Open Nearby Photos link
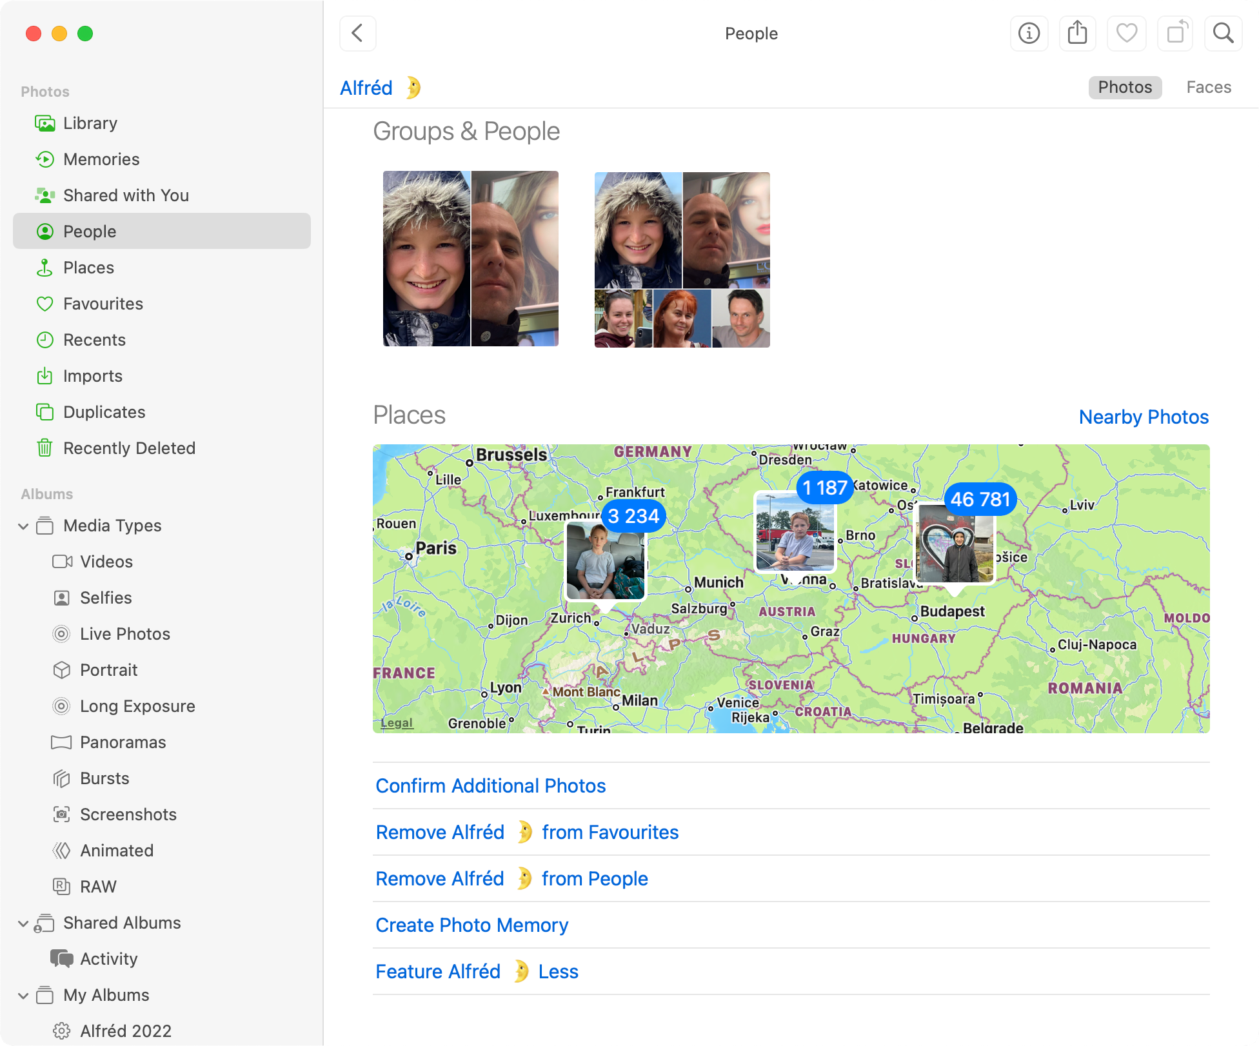This screenshot has height=1046, width=1259. tap(1144, 417)
